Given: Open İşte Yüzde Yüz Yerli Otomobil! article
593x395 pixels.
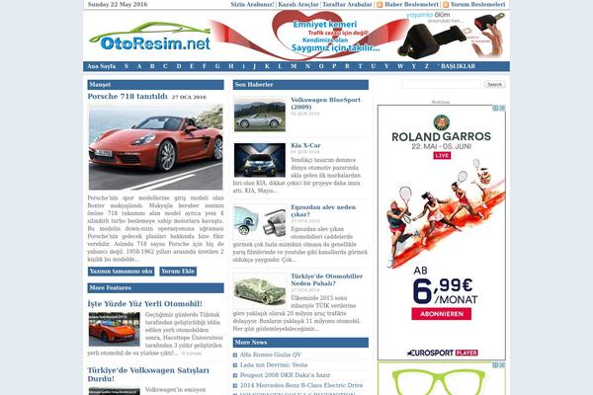Looking at the screenshot, I should click(x=145, y=304).
